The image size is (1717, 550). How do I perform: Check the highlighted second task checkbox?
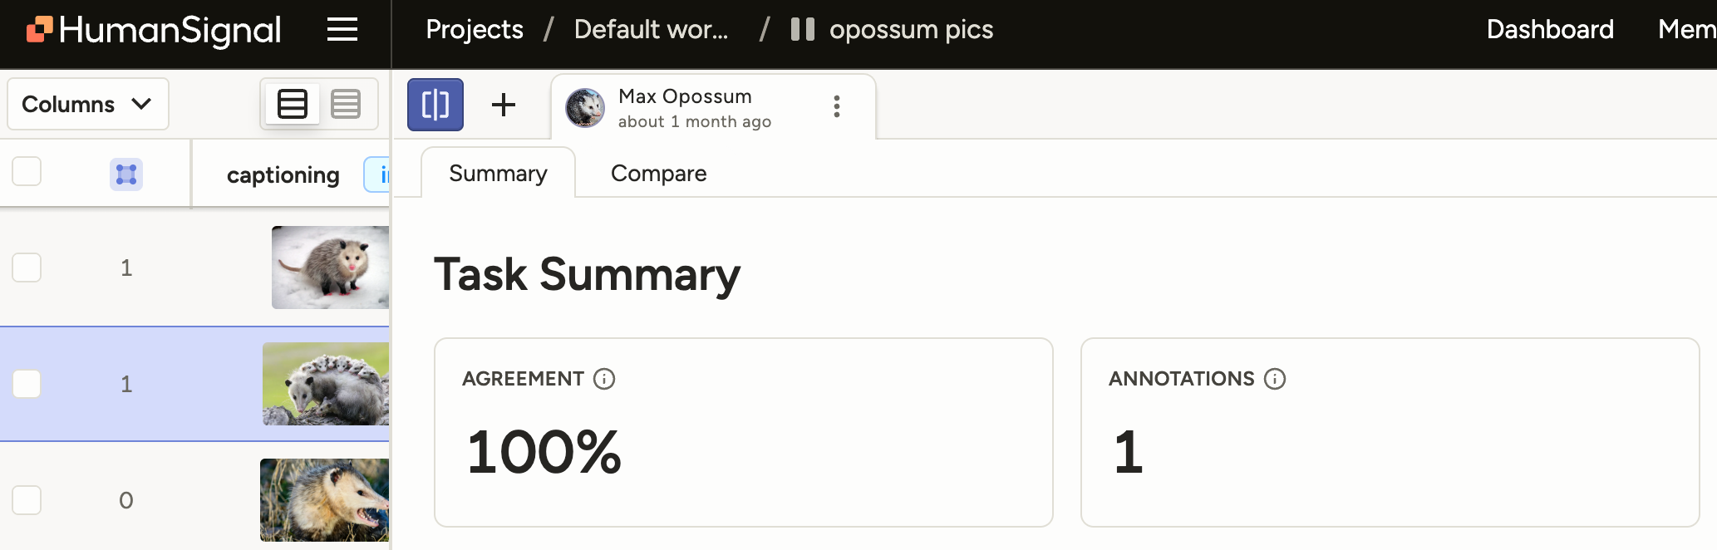click(27, 384)
